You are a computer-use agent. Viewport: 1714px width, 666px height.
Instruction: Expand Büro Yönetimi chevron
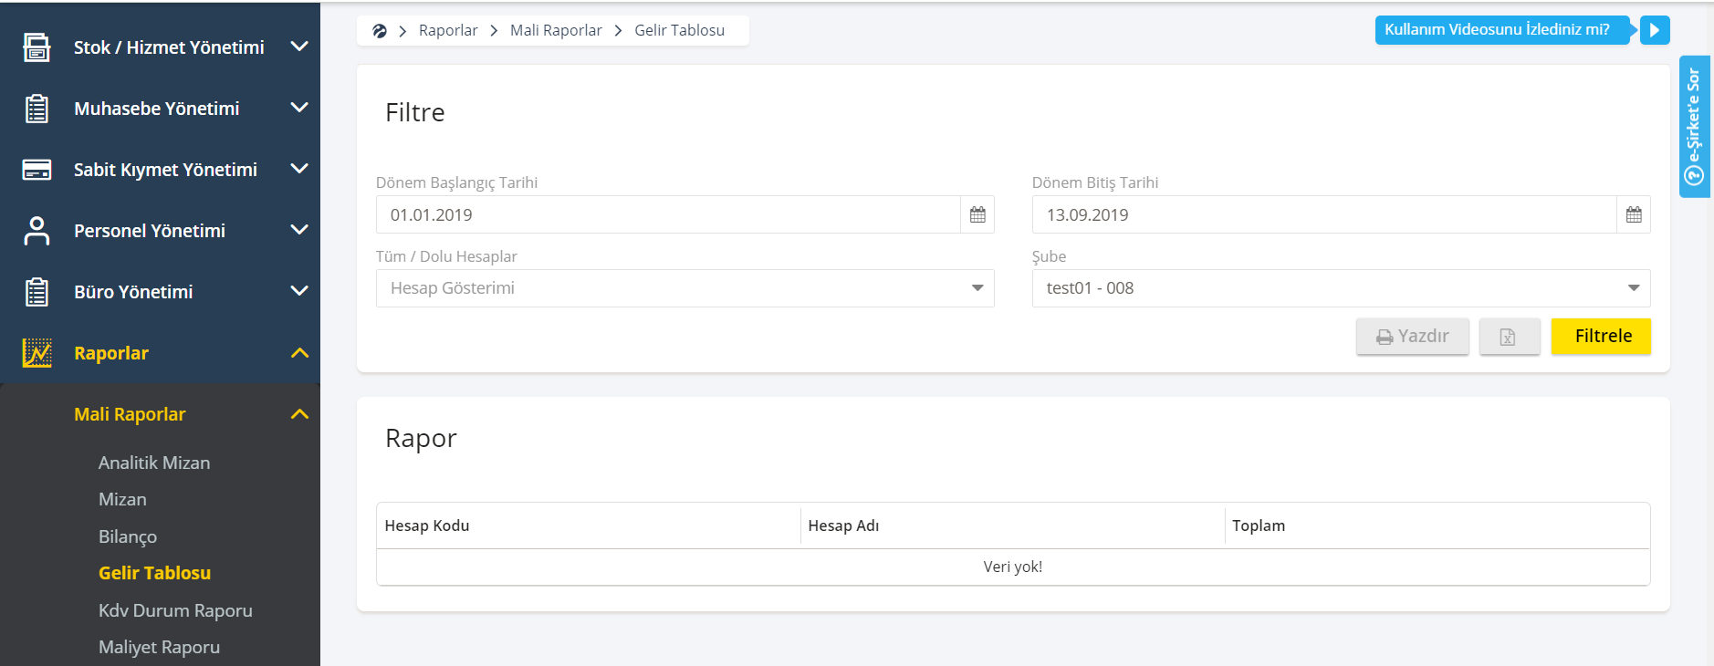(299, 291)
